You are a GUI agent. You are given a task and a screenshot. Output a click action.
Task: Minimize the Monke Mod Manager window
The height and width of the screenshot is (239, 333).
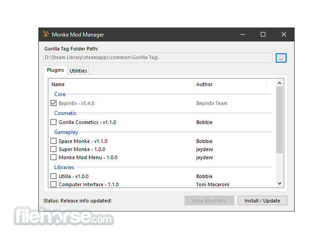[x=242, y=34]
